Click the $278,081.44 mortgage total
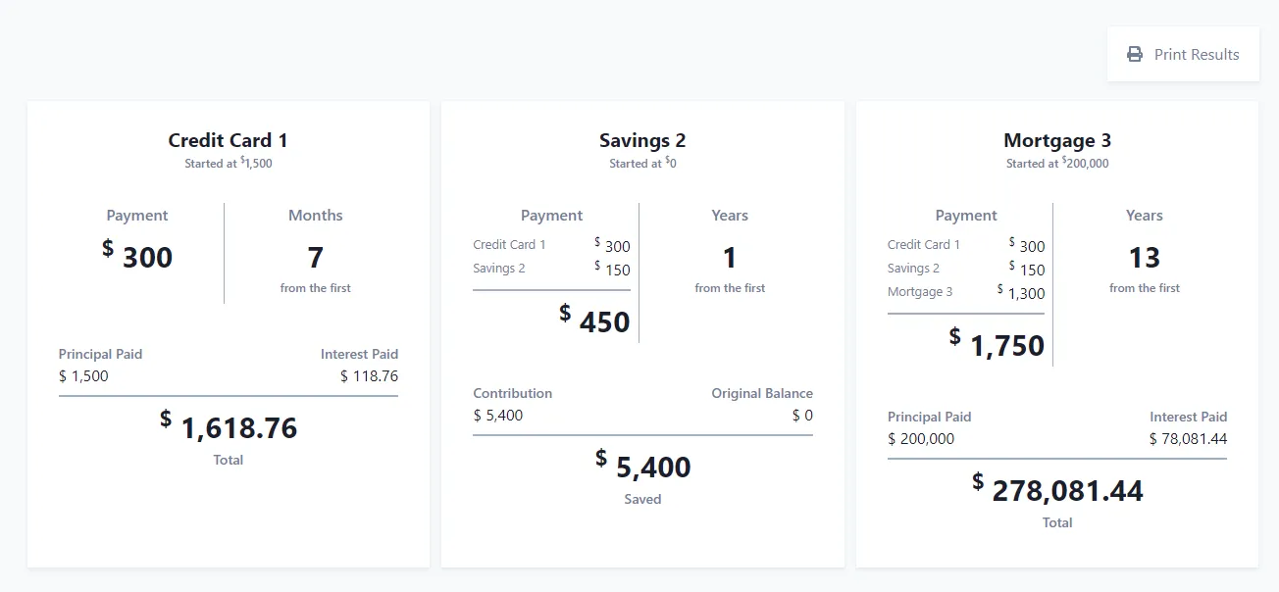The image size is (1279, 592). click(1058, 490)
